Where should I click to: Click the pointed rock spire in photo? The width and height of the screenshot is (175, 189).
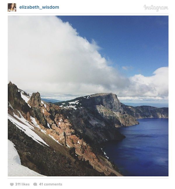(35, 99)
